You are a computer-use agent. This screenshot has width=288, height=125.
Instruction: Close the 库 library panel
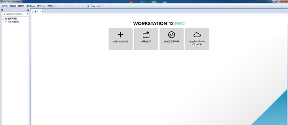point(28,10)
